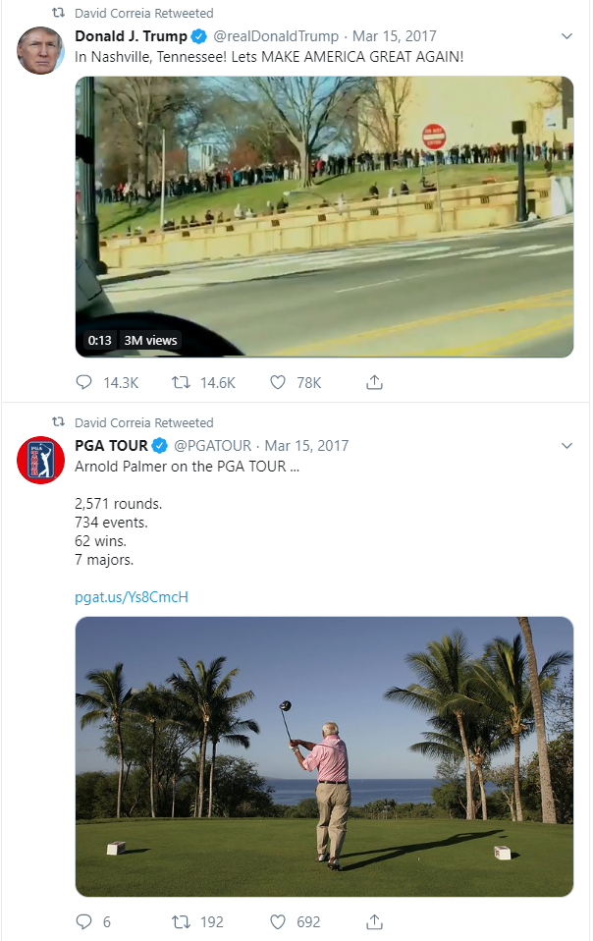Reply to the PGA TOUR tweet
The height and width of the screenshot is (941, 593).
pyautogui.click(x=83, y=921)
